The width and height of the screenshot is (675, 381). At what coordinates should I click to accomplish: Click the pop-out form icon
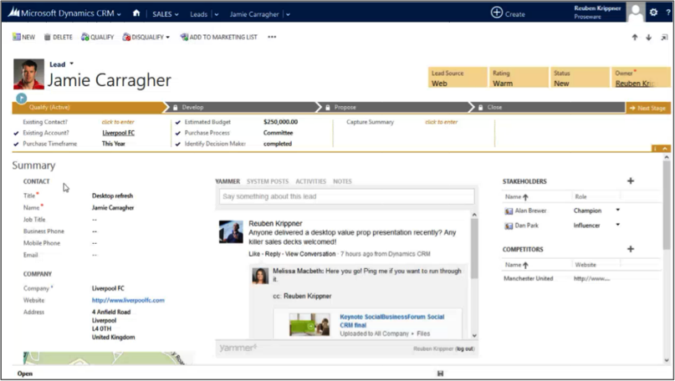[x=664, y=38]
